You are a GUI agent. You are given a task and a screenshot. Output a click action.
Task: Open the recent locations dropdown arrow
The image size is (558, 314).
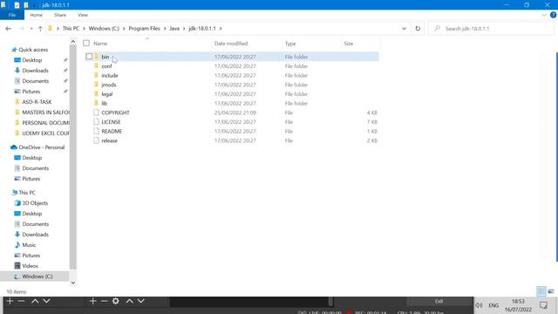coord(31,29)
